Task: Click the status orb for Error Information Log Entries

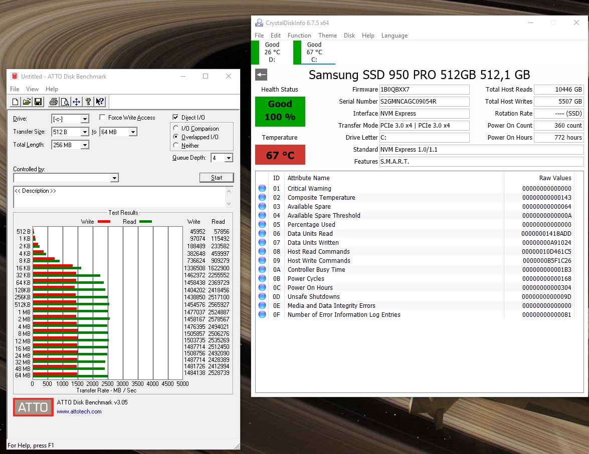Action: tap(262, 314)
